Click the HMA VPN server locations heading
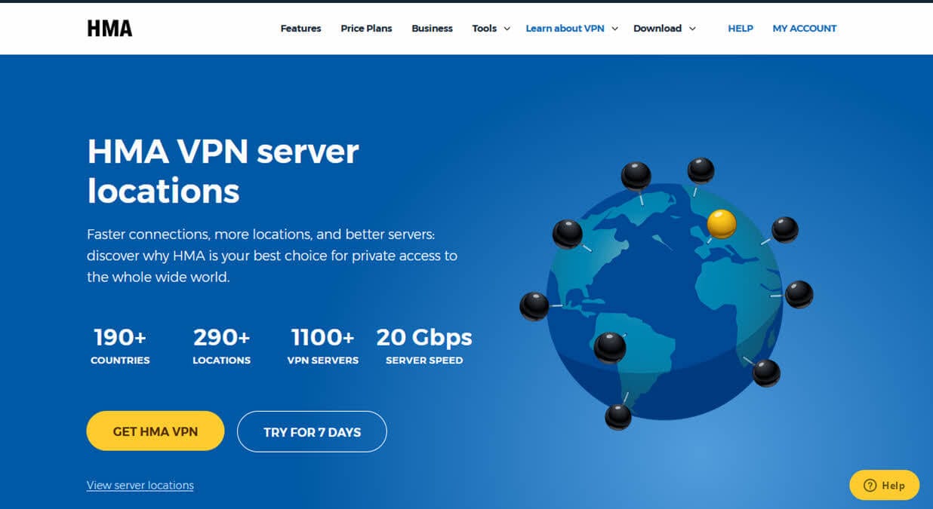Screen dimensions: 933x509 pos(223,171)
